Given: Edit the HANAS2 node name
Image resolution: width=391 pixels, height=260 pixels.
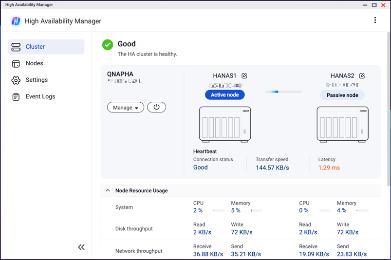Looking at the screenshot, I should point(362,76).
